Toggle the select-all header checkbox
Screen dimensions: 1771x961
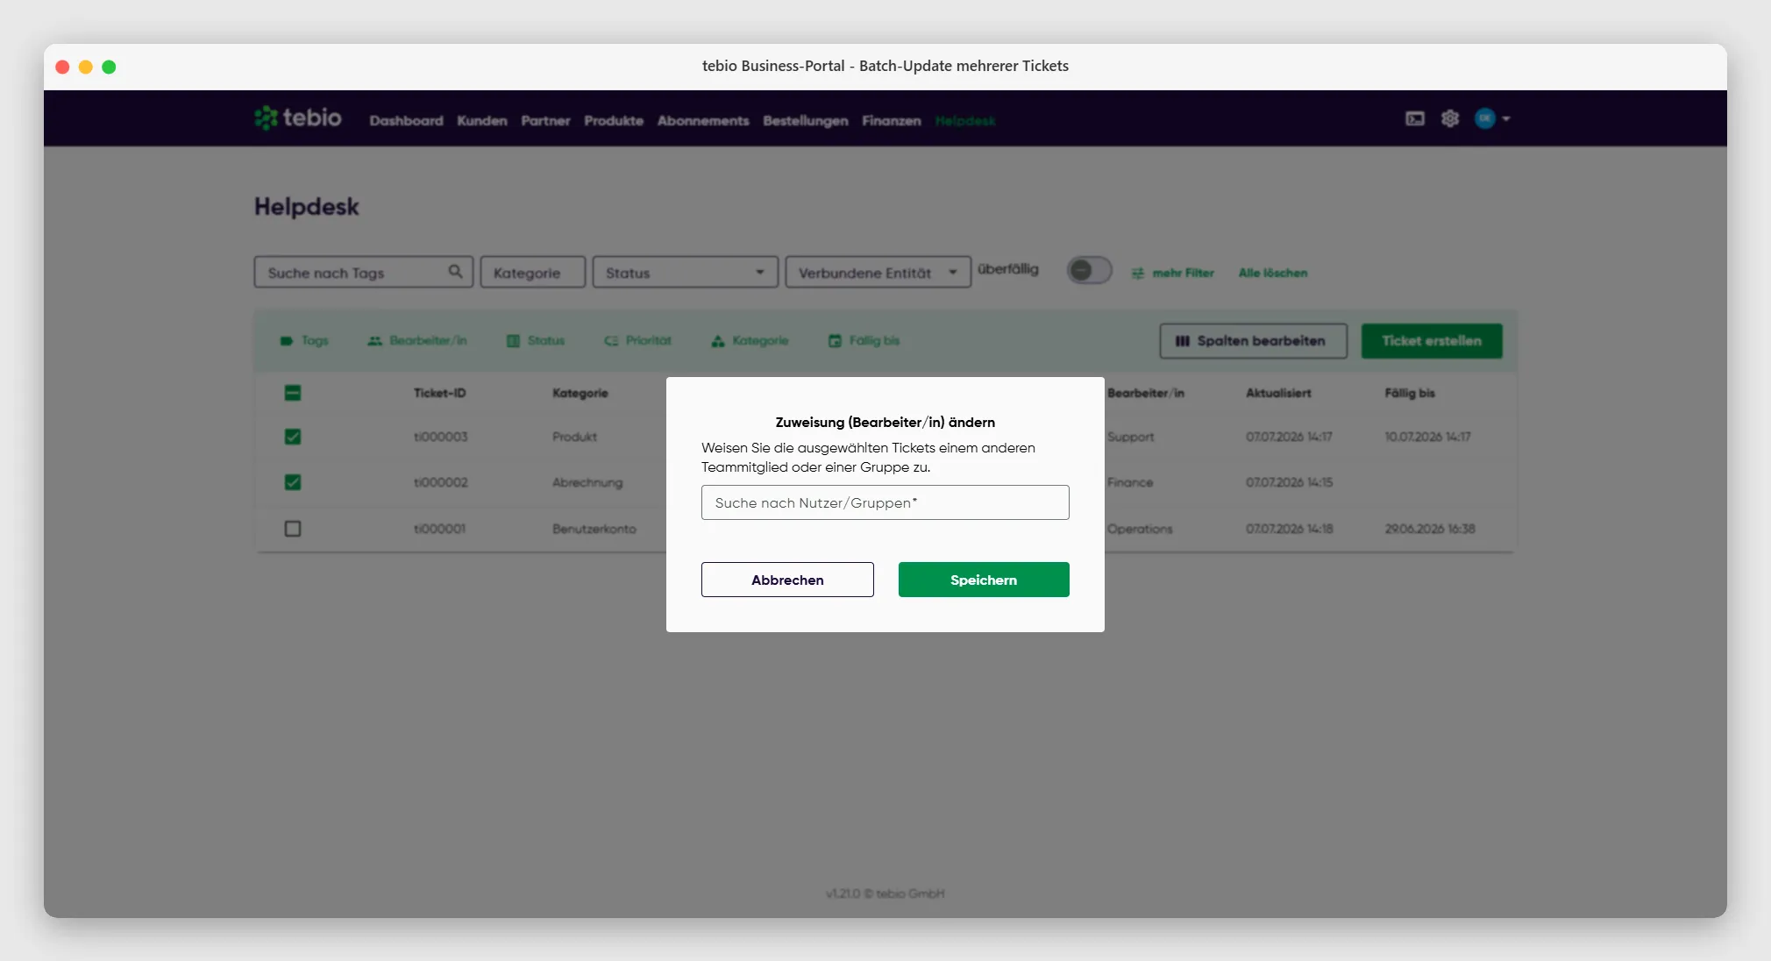coord(293,393)
